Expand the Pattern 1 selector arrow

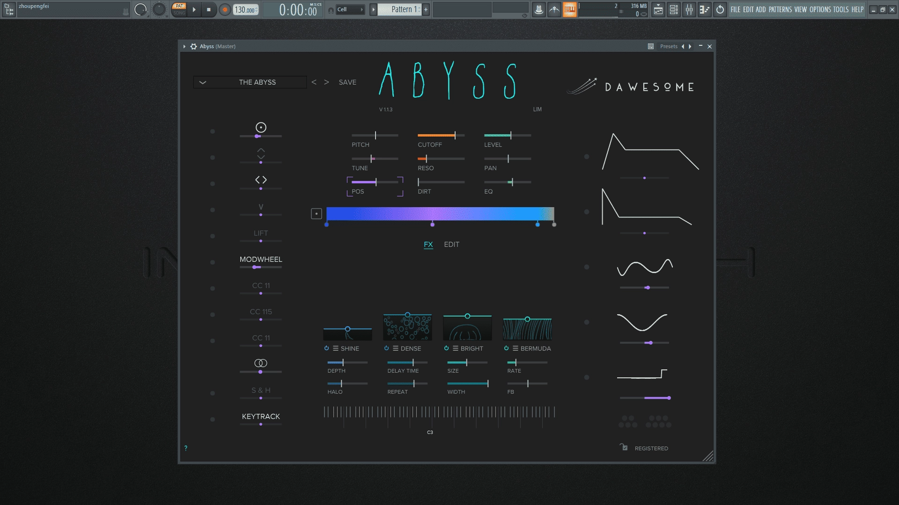click(x=373, y=9)
